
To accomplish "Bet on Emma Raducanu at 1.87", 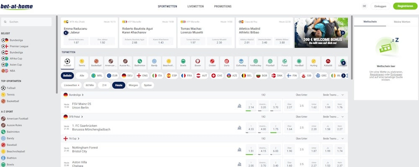I will click(x=76, y=41).
